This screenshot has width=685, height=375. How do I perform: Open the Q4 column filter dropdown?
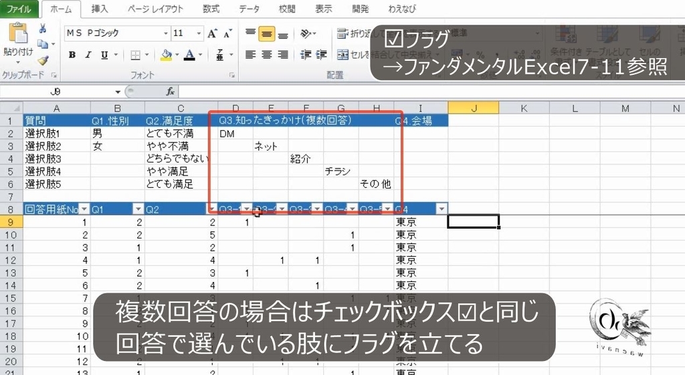tap(442, 209)
